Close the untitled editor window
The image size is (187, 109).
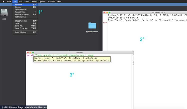point(28,52)
